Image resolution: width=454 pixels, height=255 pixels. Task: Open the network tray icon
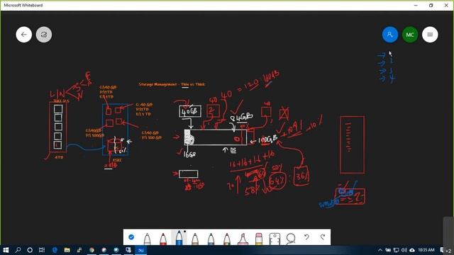[x=396, y=250]
